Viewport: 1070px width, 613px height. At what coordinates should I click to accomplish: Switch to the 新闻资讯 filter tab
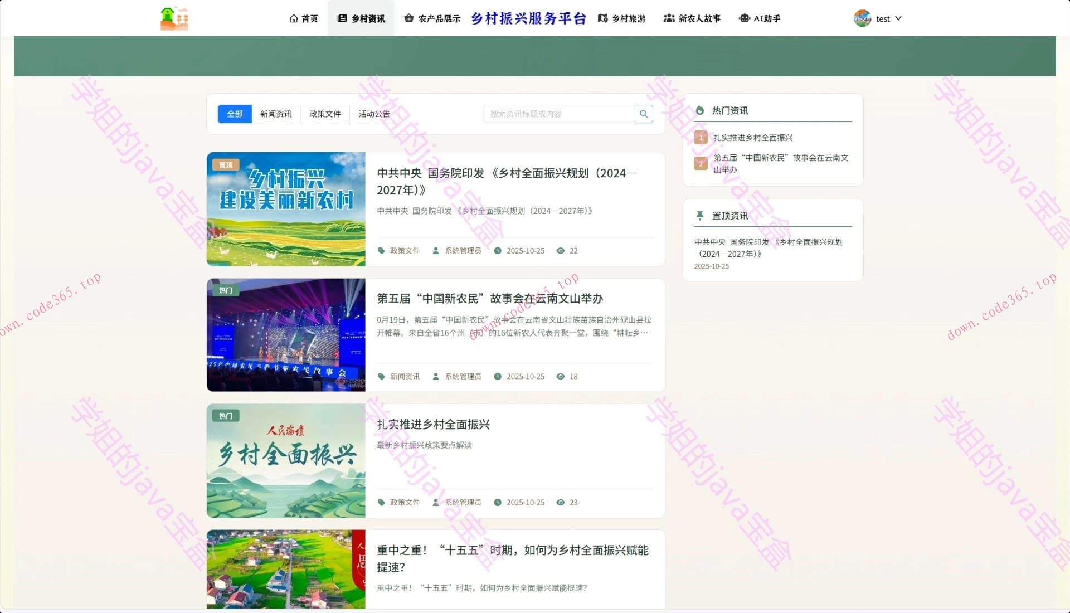pyautogui.click(x=276, y=114)
